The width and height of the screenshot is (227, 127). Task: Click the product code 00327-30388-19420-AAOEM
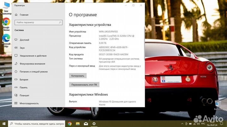[x=113, y=54]
